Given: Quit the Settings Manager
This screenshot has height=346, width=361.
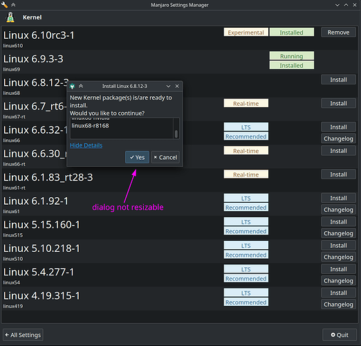Looking at the screenshot, I should [x=340, y=335].
